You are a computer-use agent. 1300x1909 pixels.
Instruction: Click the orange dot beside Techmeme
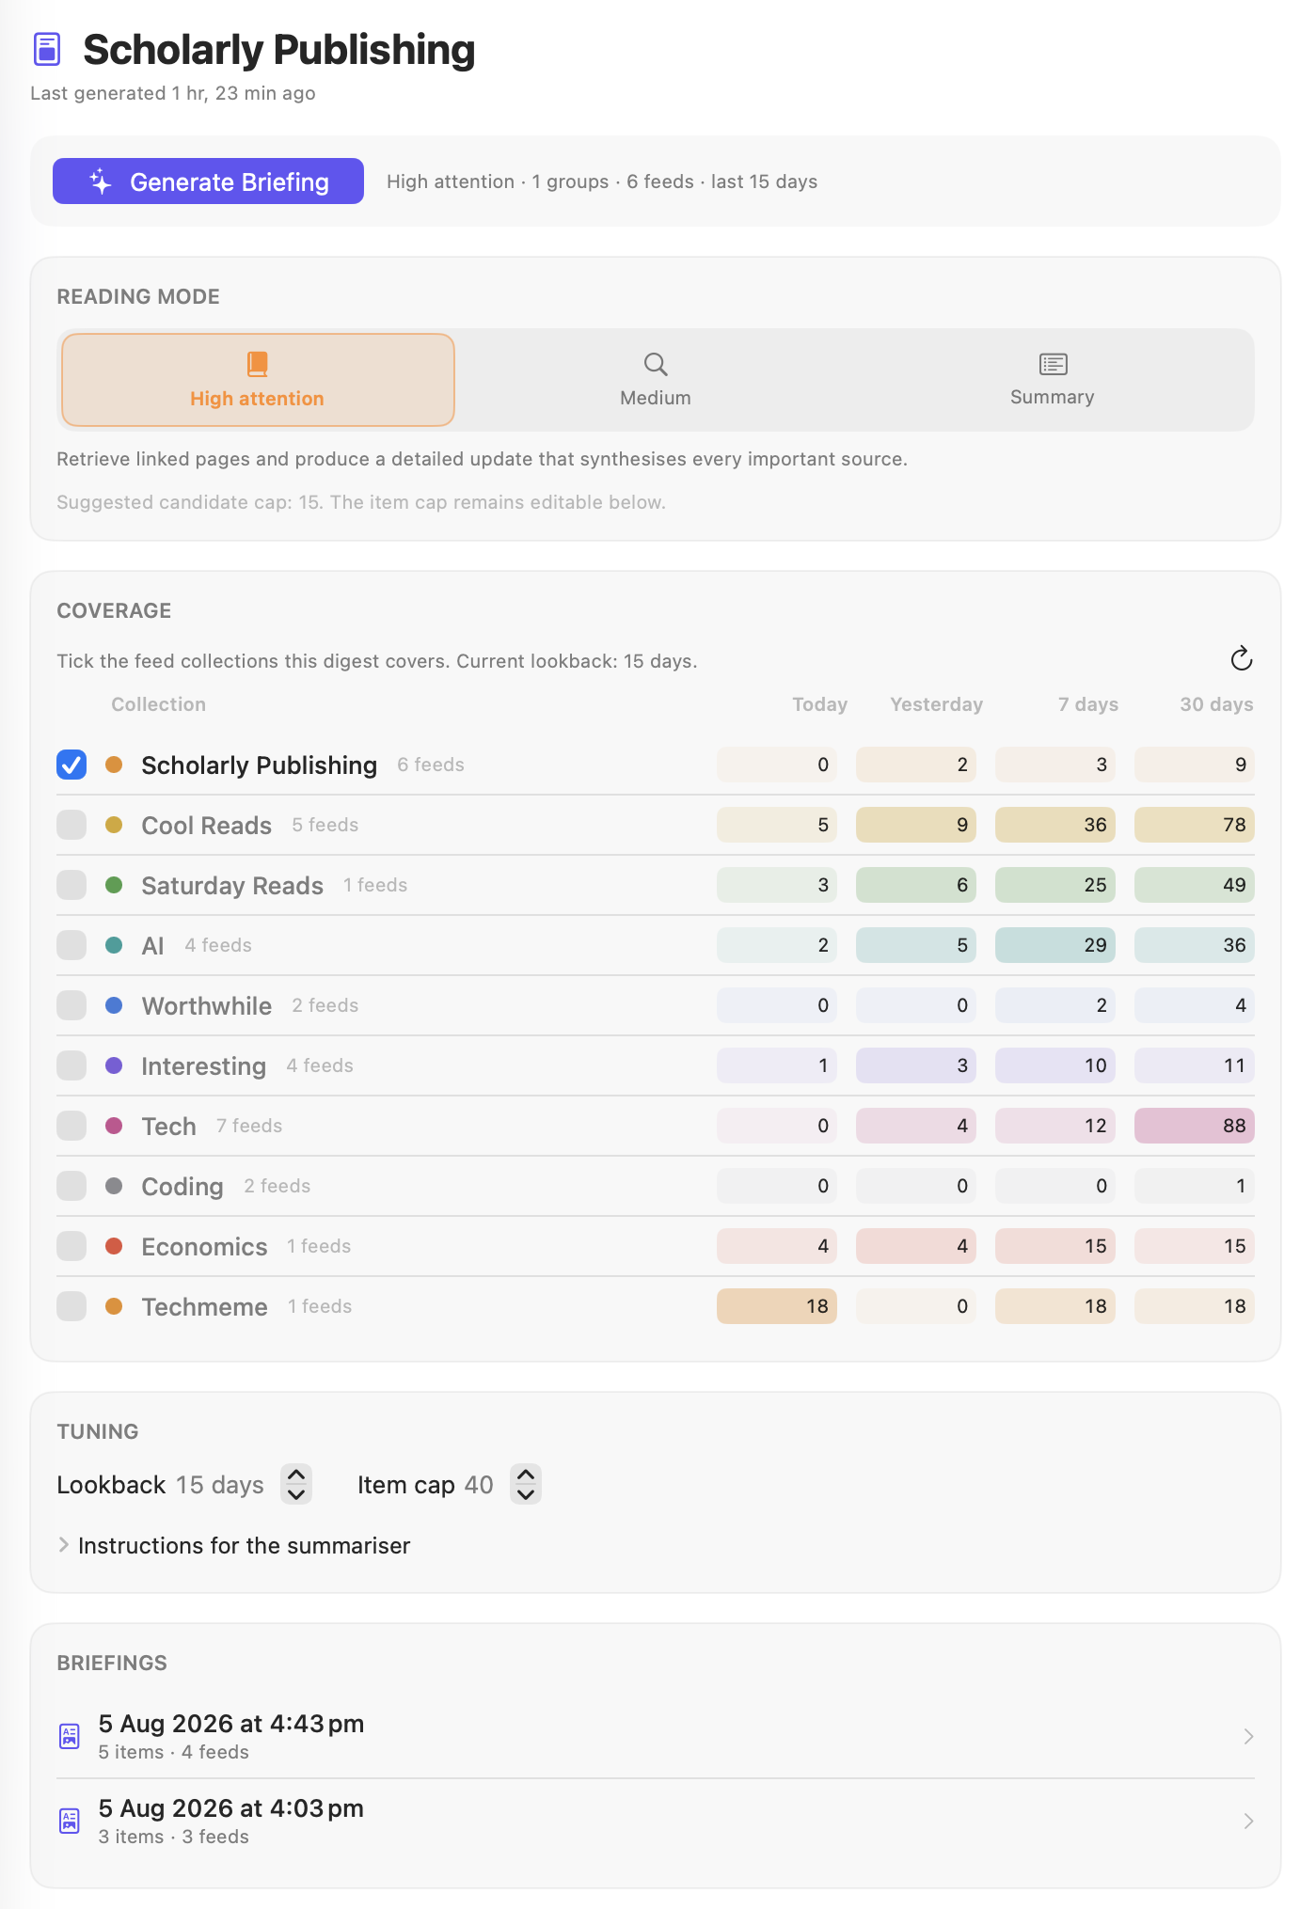click(x=114, y=1306)
